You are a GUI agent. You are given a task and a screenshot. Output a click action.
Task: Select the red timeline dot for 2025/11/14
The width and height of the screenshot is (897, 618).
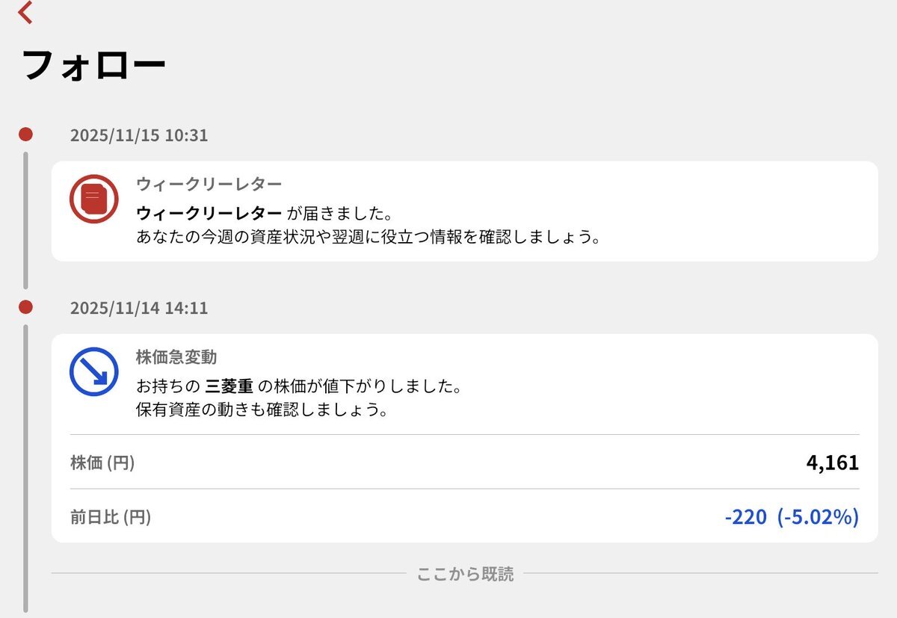(25, 307)
